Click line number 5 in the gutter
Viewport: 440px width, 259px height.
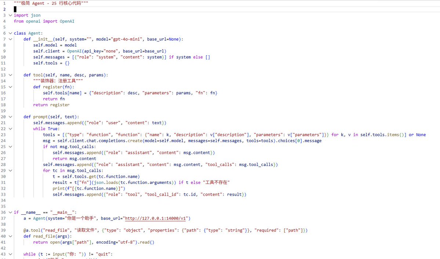tap(4, 27)
